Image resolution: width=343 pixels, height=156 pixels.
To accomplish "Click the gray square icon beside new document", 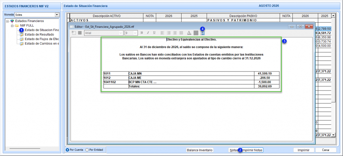I will tap(80, 33).
